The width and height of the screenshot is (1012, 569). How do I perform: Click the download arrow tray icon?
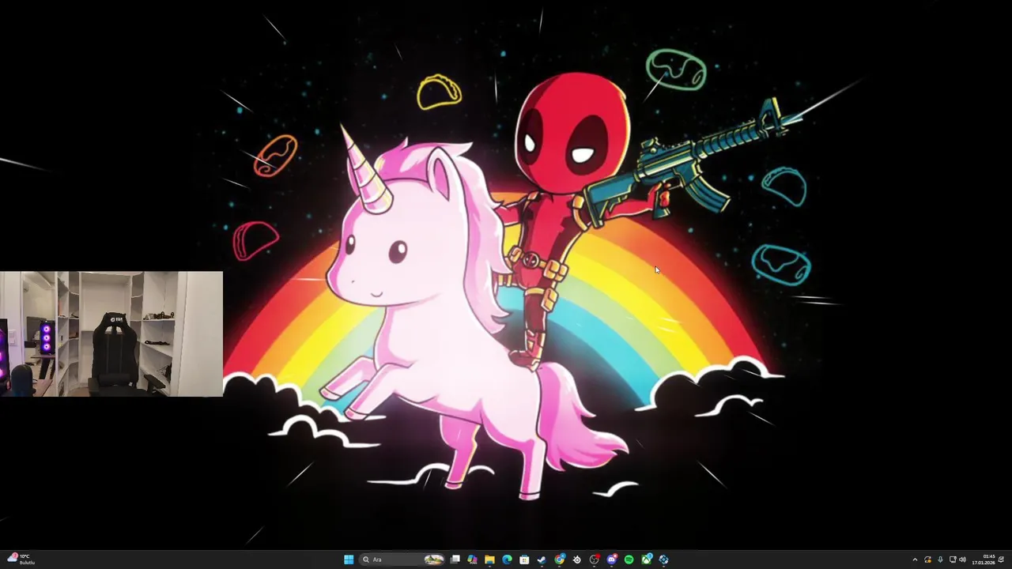[x=940, y=560]
